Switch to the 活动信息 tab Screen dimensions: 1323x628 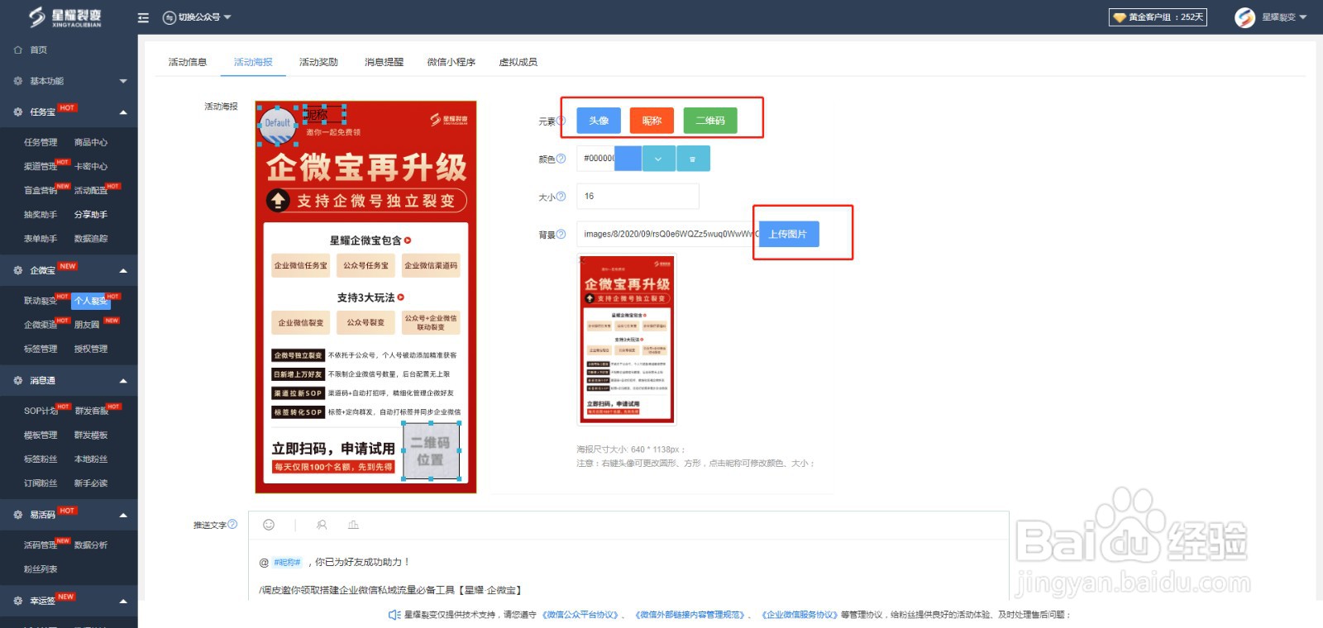[188, 62]
